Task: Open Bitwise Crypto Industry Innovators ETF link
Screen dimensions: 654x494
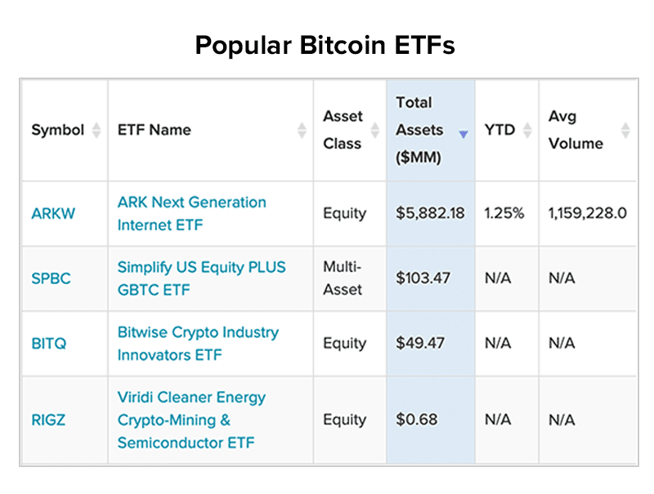Action: click(x=198, y=344)
